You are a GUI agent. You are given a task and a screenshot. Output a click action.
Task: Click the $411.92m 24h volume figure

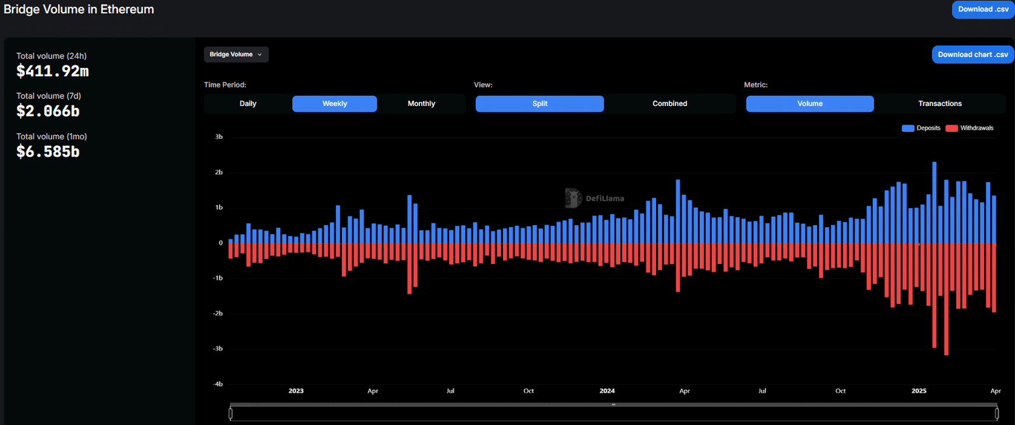53,71
